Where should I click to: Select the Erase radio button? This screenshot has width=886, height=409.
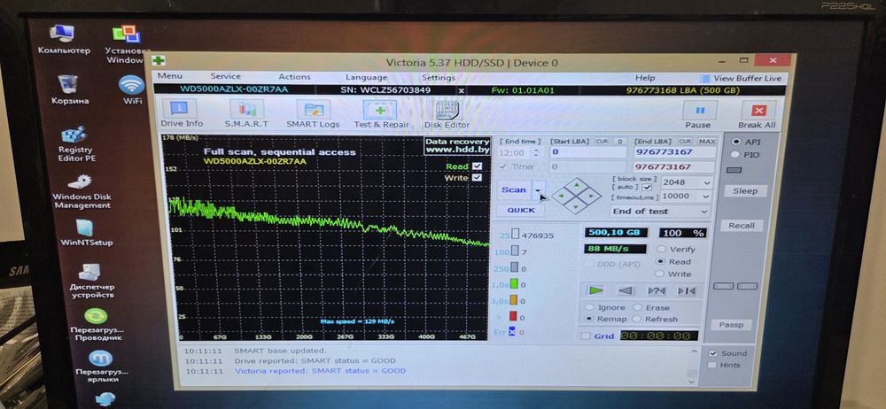tap(637, 307)
